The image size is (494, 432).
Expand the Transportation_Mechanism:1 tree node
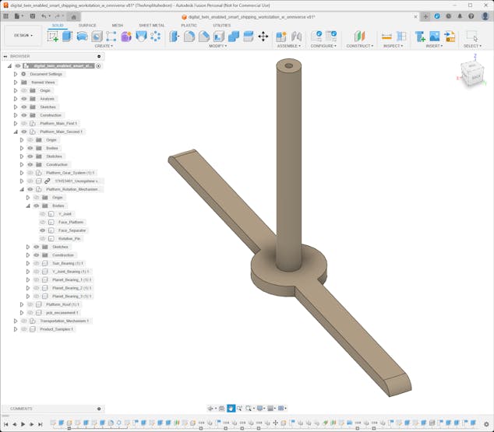tap(16, 321)
